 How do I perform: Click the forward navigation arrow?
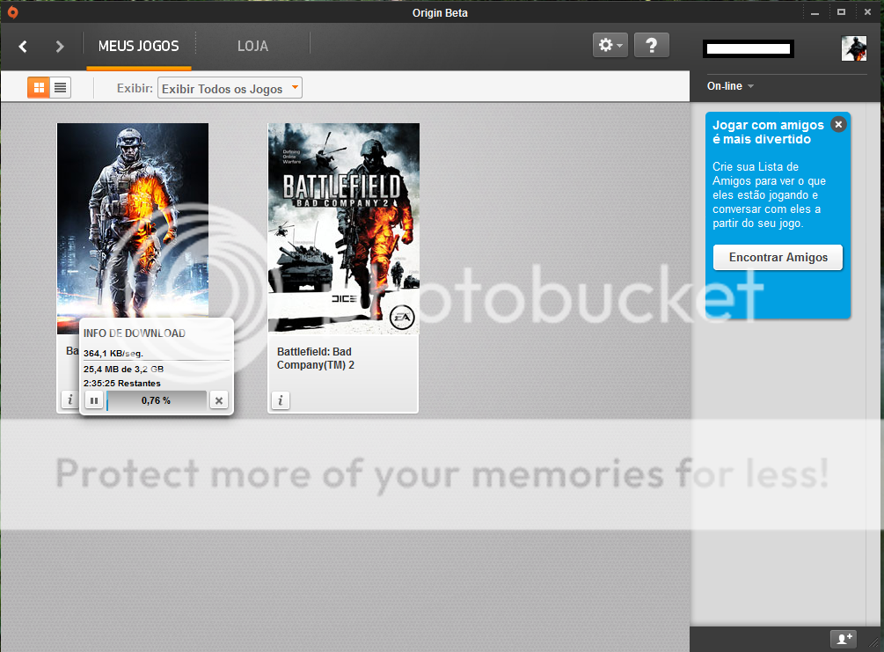(x=58, y=46)
